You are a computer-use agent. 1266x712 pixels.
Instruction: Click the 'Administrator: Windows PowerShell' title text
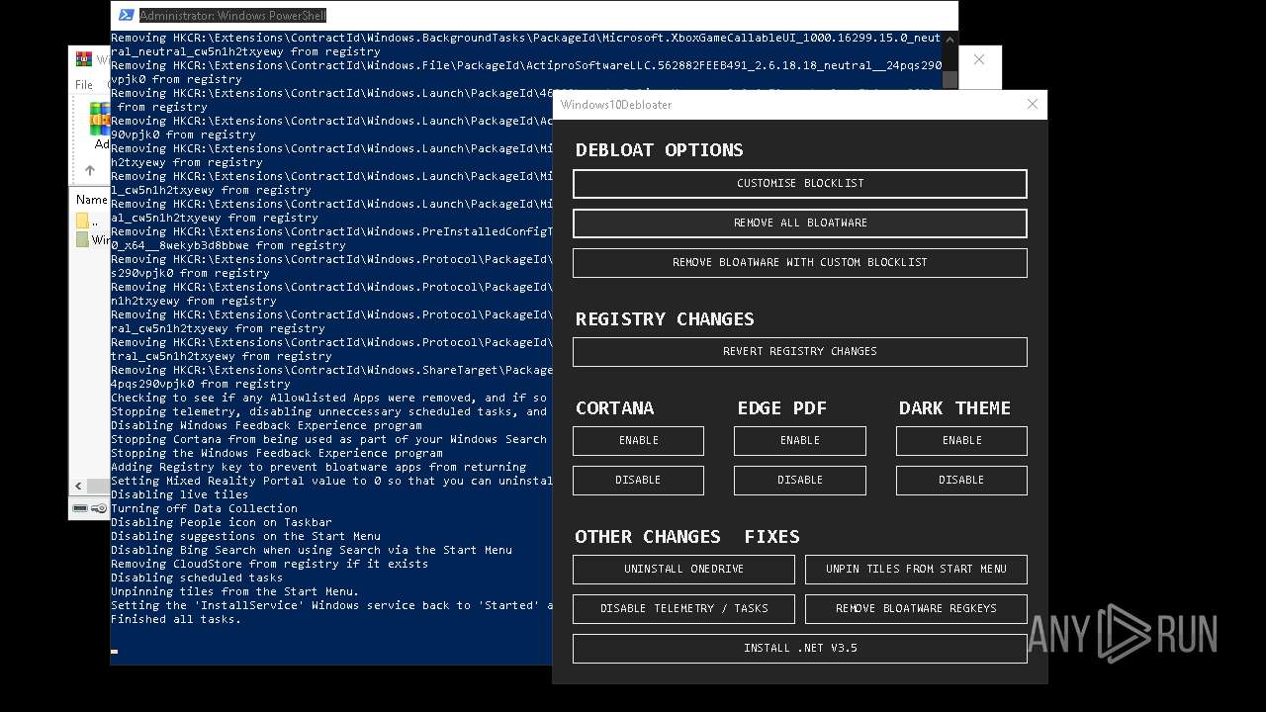[x=232, y=15]
